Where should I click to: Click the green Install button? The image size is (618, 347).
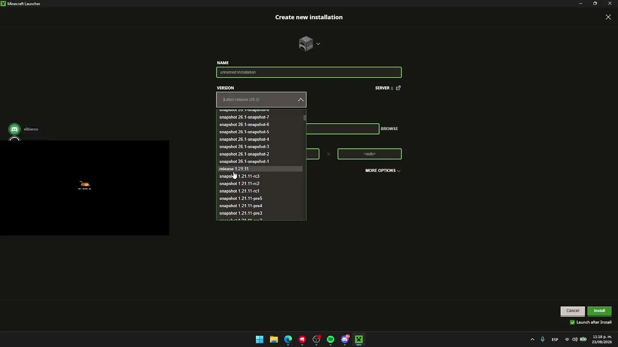pos(599,311)
